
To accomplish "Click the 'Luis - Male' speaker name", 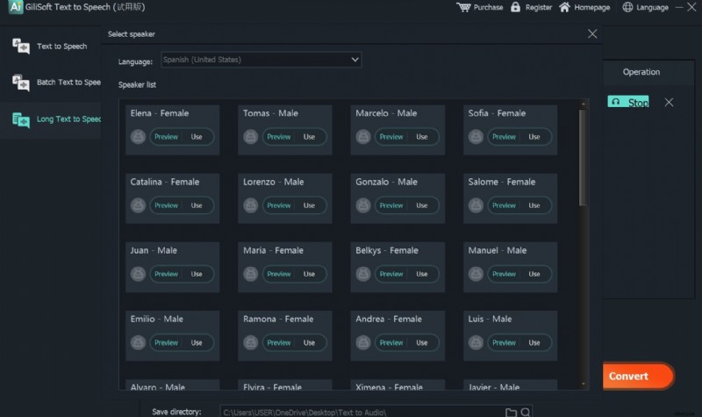I will [490, 319].
